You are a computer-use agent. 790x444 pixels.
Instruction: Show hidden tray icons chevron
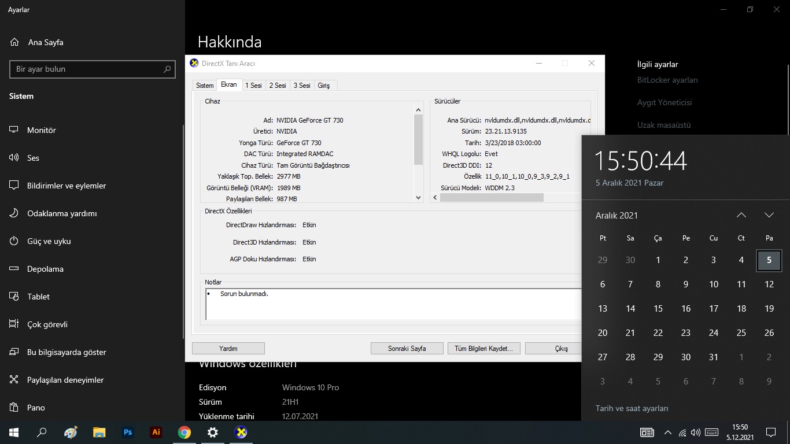tap(668, 432)
